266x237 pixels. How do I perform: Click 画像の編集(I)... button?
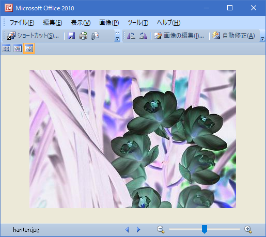tap(179, 36)
